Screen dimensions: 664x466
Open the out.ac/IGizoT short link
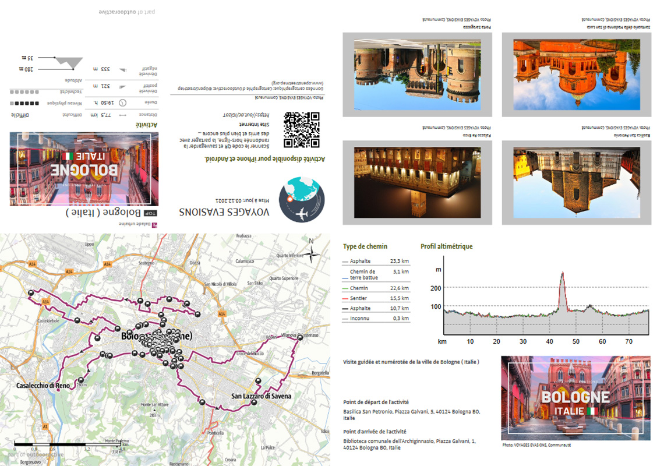click(246, 115)
